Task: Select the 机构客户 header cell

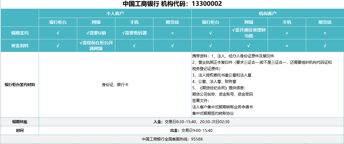Action: tap(268, 13)
